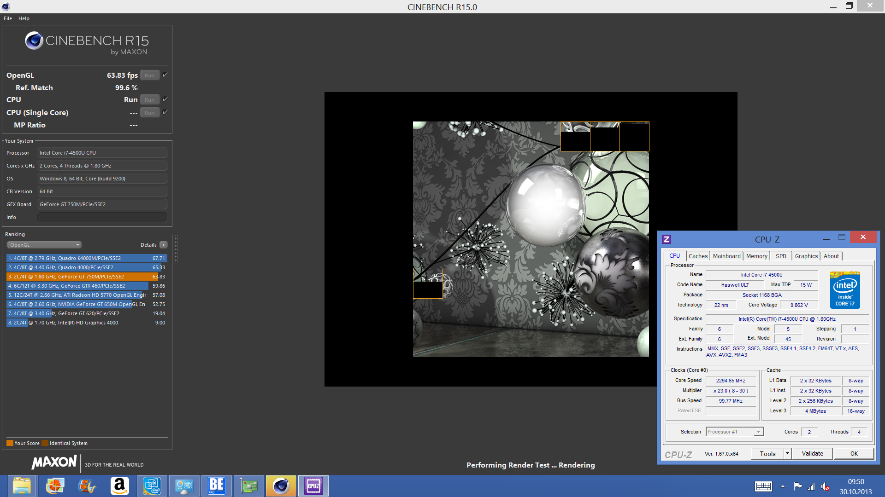
Task: Open the OpenGL ranking dropdown
Action: pos(44,245)
